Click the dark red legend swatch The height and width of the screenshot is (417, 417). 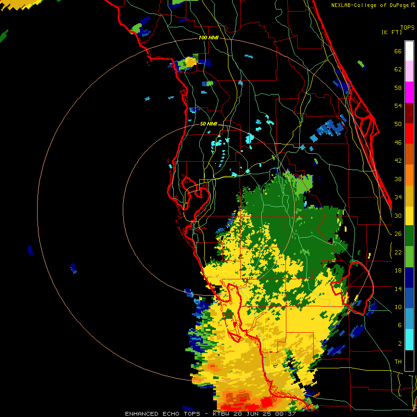coord(409,113)
